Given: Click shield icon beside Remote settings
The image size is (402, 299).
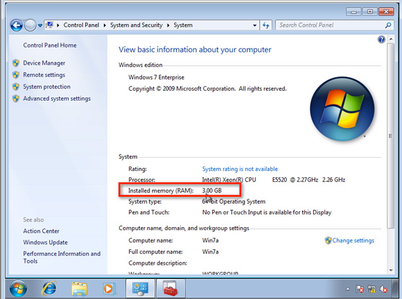Looking at the screenshot, I should (x=16, y=74).
